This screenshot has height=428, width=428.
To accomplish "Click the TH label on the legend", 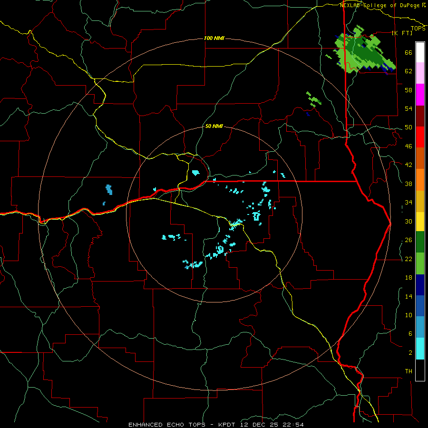I will click(x=409, y=371).
